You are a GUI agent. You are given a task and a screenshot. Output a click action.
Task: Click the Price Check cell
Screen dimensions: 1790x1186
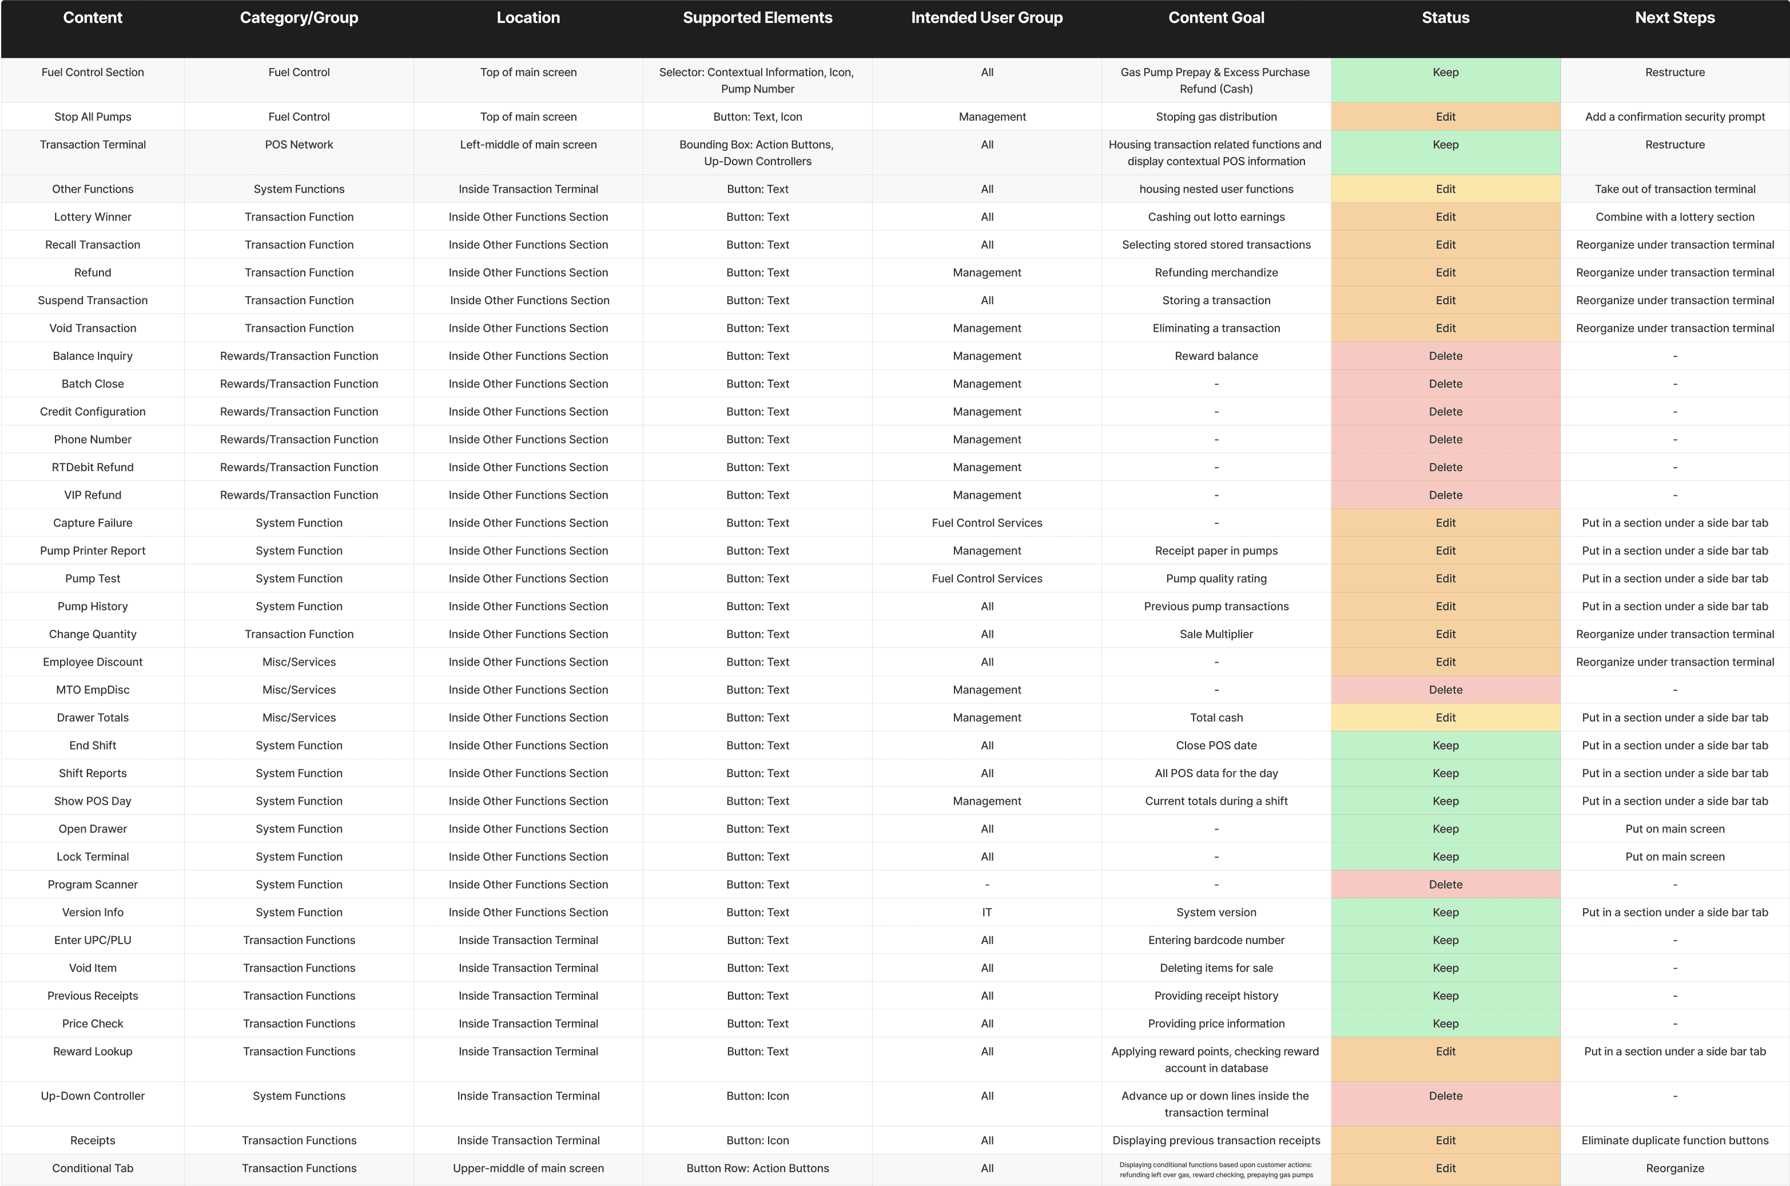pyautogui.click(x=92, y=1024)
